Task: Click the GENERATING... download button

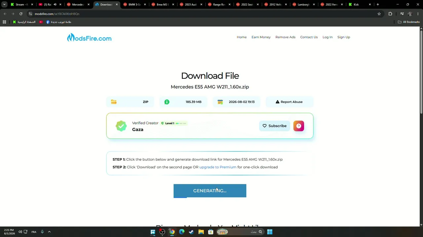Action: 210,191
